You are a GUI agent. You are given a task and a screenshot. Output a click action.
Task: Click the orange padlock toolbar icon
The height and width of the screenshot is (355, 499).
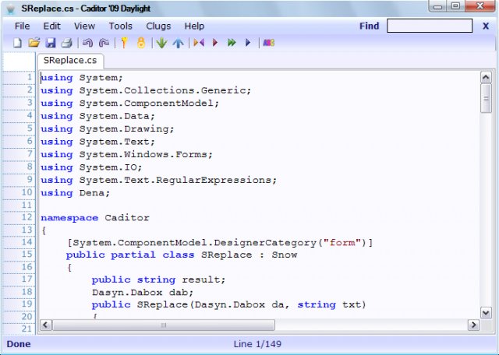coord(141,43)
